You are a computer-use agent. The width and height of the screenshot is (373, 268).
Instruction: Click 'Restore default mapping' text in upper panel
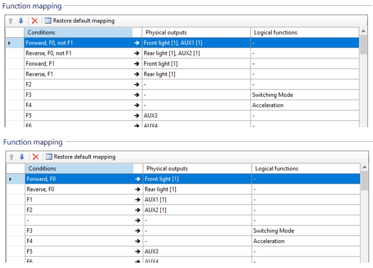click(84, 21)
